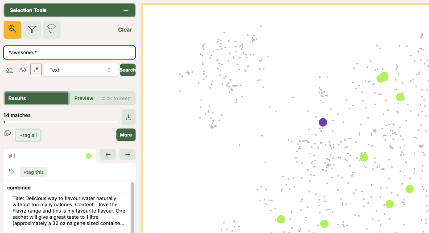Switch to the Results tab
Image resolution: width=429 pixels, height=233 pixels.
(x=37, y=98)
